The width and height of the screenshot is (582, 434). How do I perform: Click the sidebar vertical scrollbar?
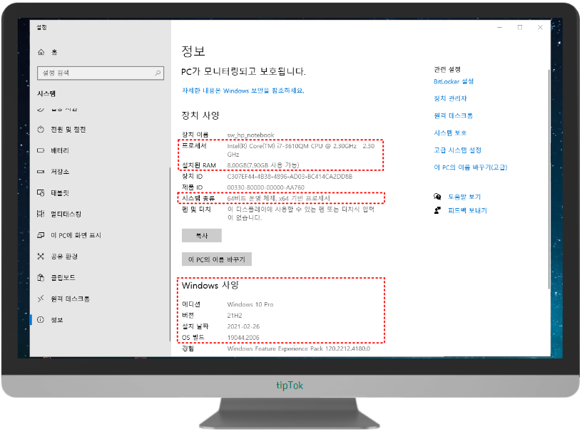170,254
